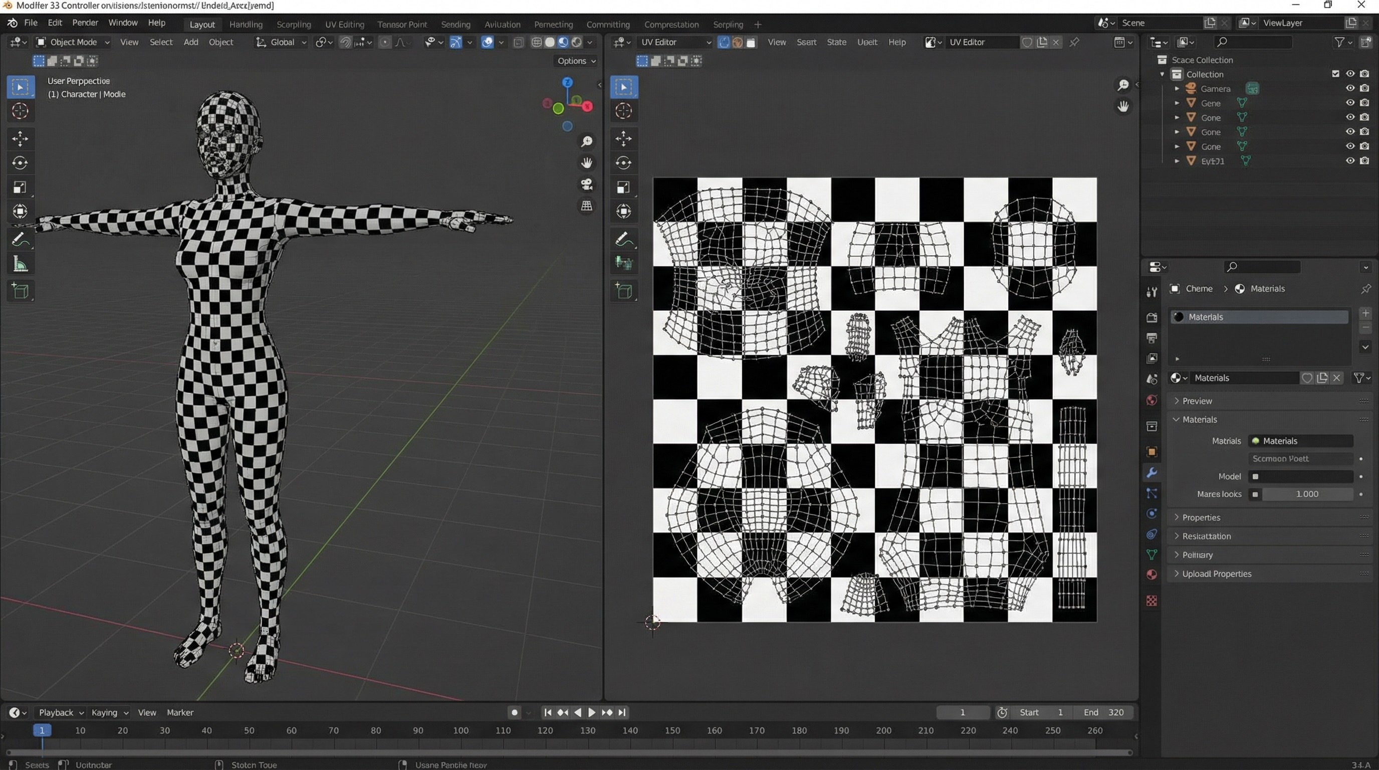Activate the Annotate pencil tool in viewport

pyautogui.click(x=20, y=239)
